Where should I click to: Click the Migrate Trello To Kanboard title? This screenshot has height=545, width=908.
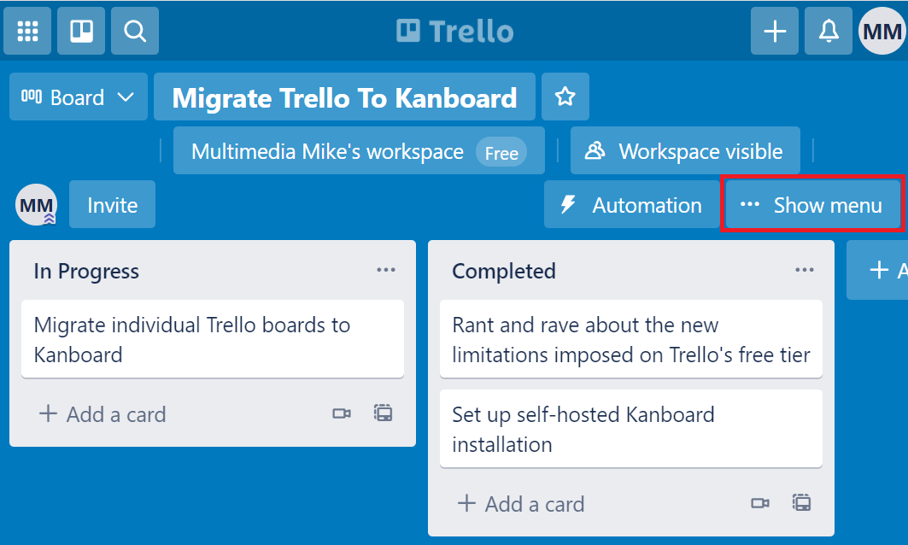(344, 97)
